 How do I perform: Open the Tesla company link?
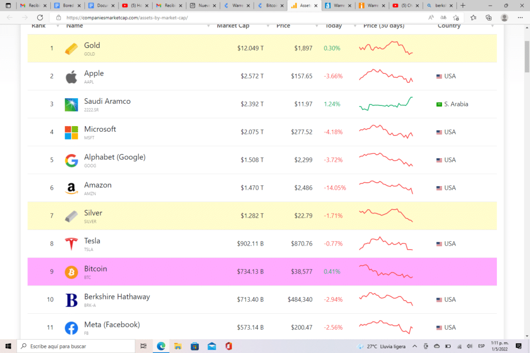click(92, 241)
